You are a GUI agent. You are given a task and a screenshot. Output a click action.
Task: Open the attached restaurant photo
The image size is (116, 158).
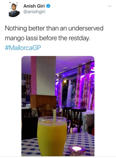click(58, 106)
